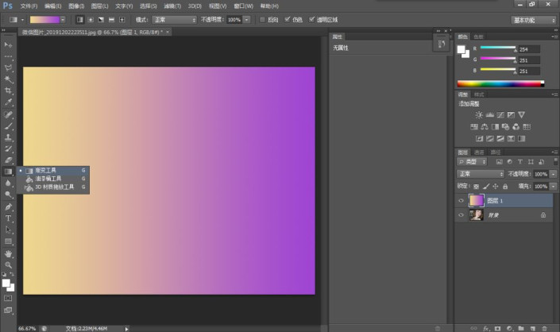560x332 pixels.
Task: Select the Pen tool
Action: (x=8, y=207)
